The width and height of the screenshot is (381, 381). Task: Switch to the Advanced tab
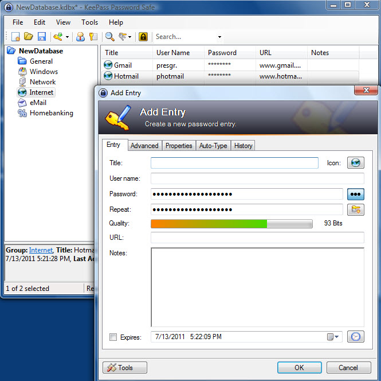pos(144,146)
